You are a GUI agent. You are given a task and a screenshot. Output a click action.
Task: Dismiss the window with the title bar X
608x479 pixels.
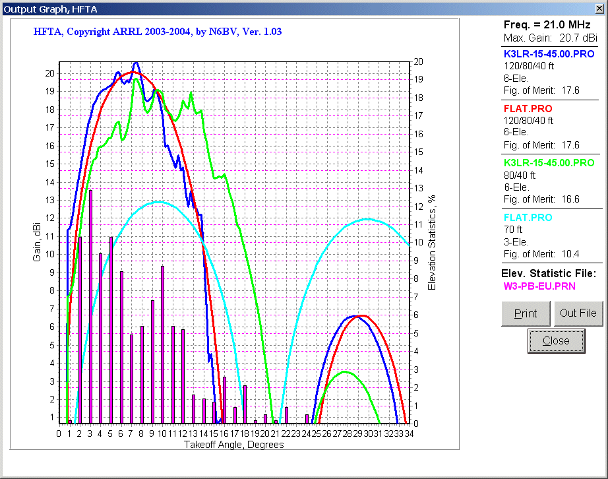pyautogui.click(x=599, y=9)
